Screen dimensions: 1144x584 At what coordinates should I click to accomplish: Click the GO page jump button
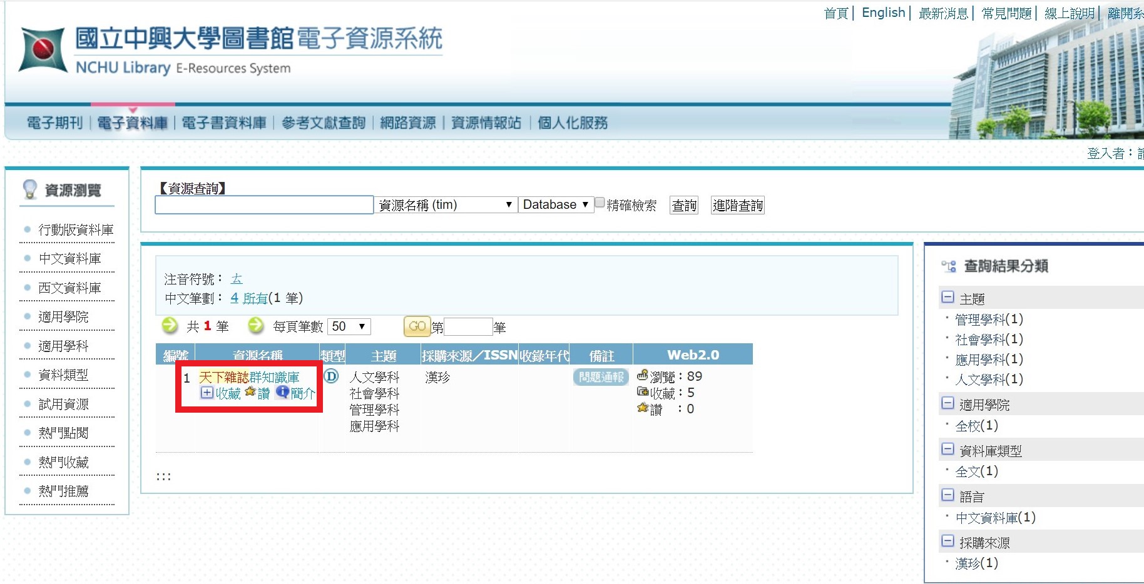tap(417, 326)
